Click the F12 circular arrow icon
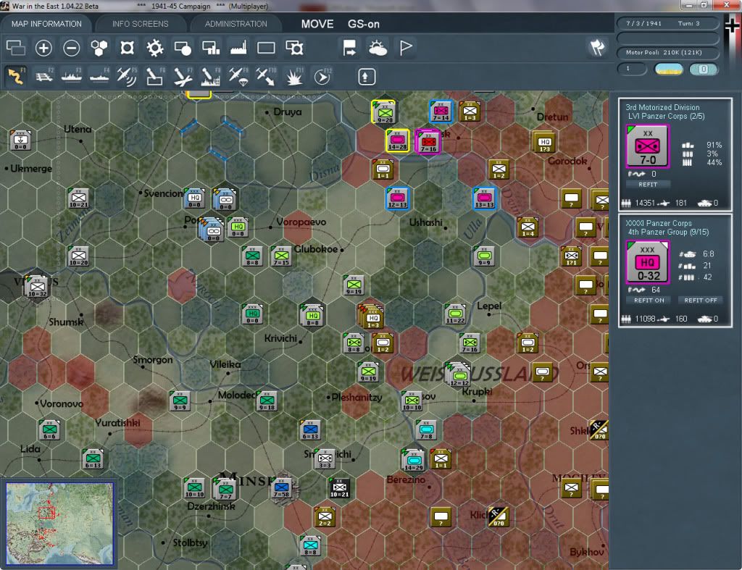Viewport: 742px width, 570px height. (322, 76)
